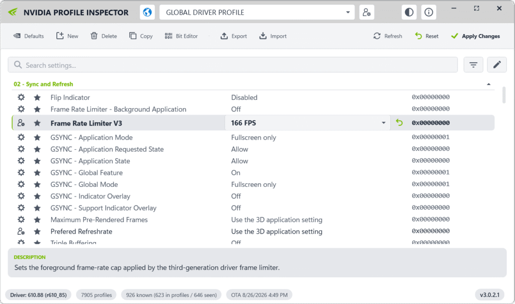Click gear icon on Maximum Pre-Rendered Frames
Image resolution: width=515 pixels, height=304 pixels.
click(21, 219)
